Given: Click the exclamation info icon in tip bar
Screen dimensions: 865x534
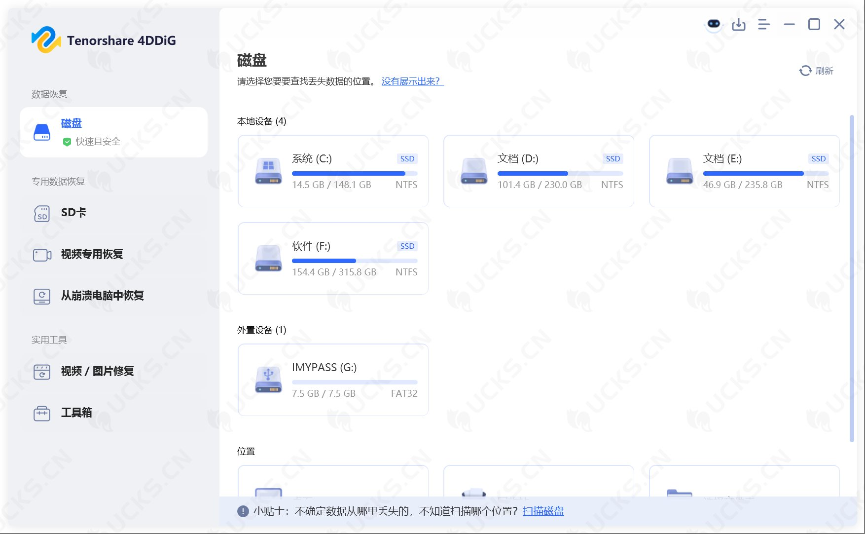Looking at the screenshot, I should 243,511.
